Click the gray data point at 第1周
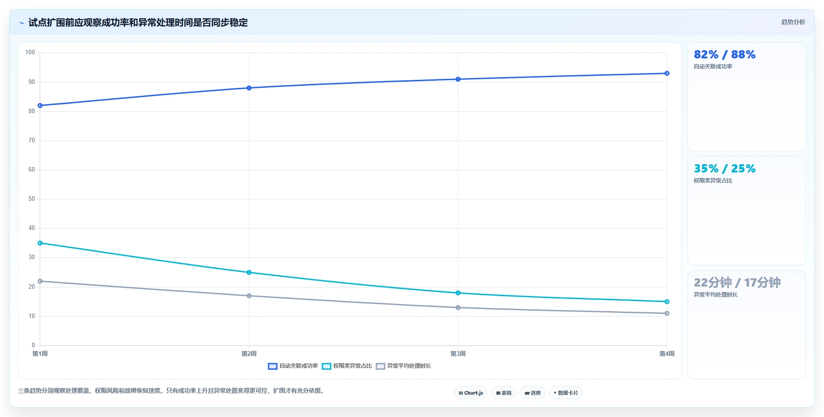 point(40,281)
